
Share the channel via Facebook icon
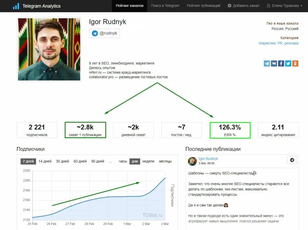281,63
